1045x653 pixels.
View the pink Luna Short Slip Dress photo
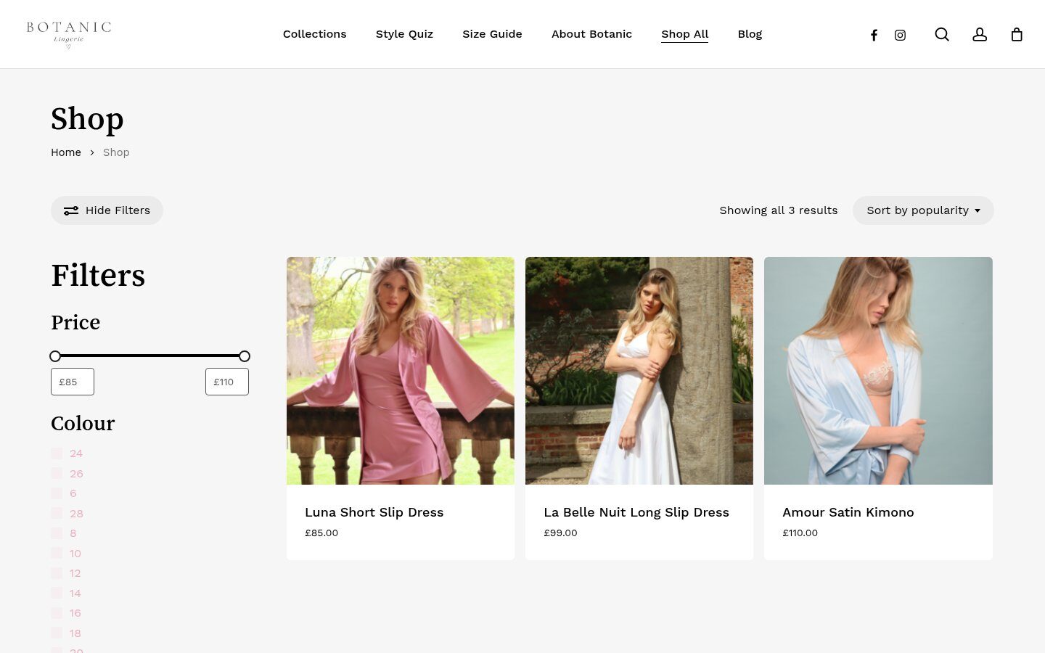401,371
